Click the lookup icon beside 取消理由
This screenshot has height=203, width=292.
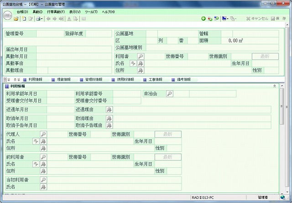tap(109, 118)
